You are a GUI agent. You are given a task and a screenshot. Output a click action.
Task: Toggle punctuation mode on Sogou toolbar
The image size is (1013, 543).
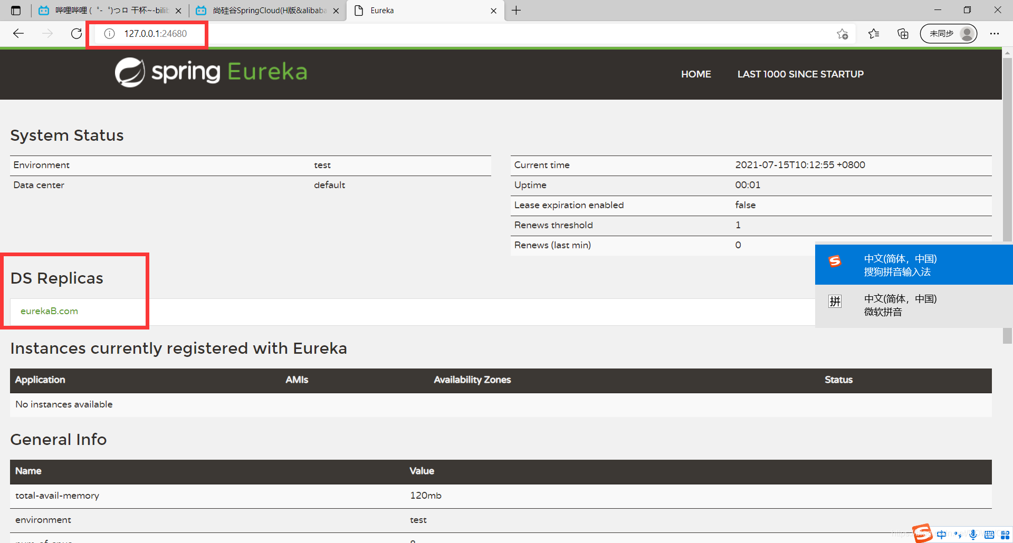pos(958,535)
